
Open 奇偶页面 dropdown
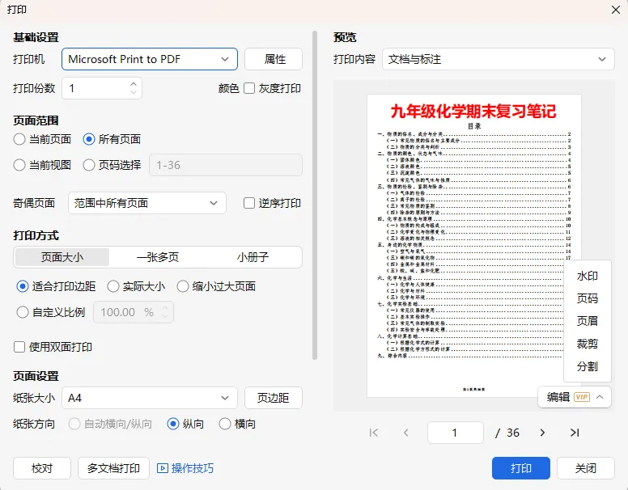click(147, 203)
